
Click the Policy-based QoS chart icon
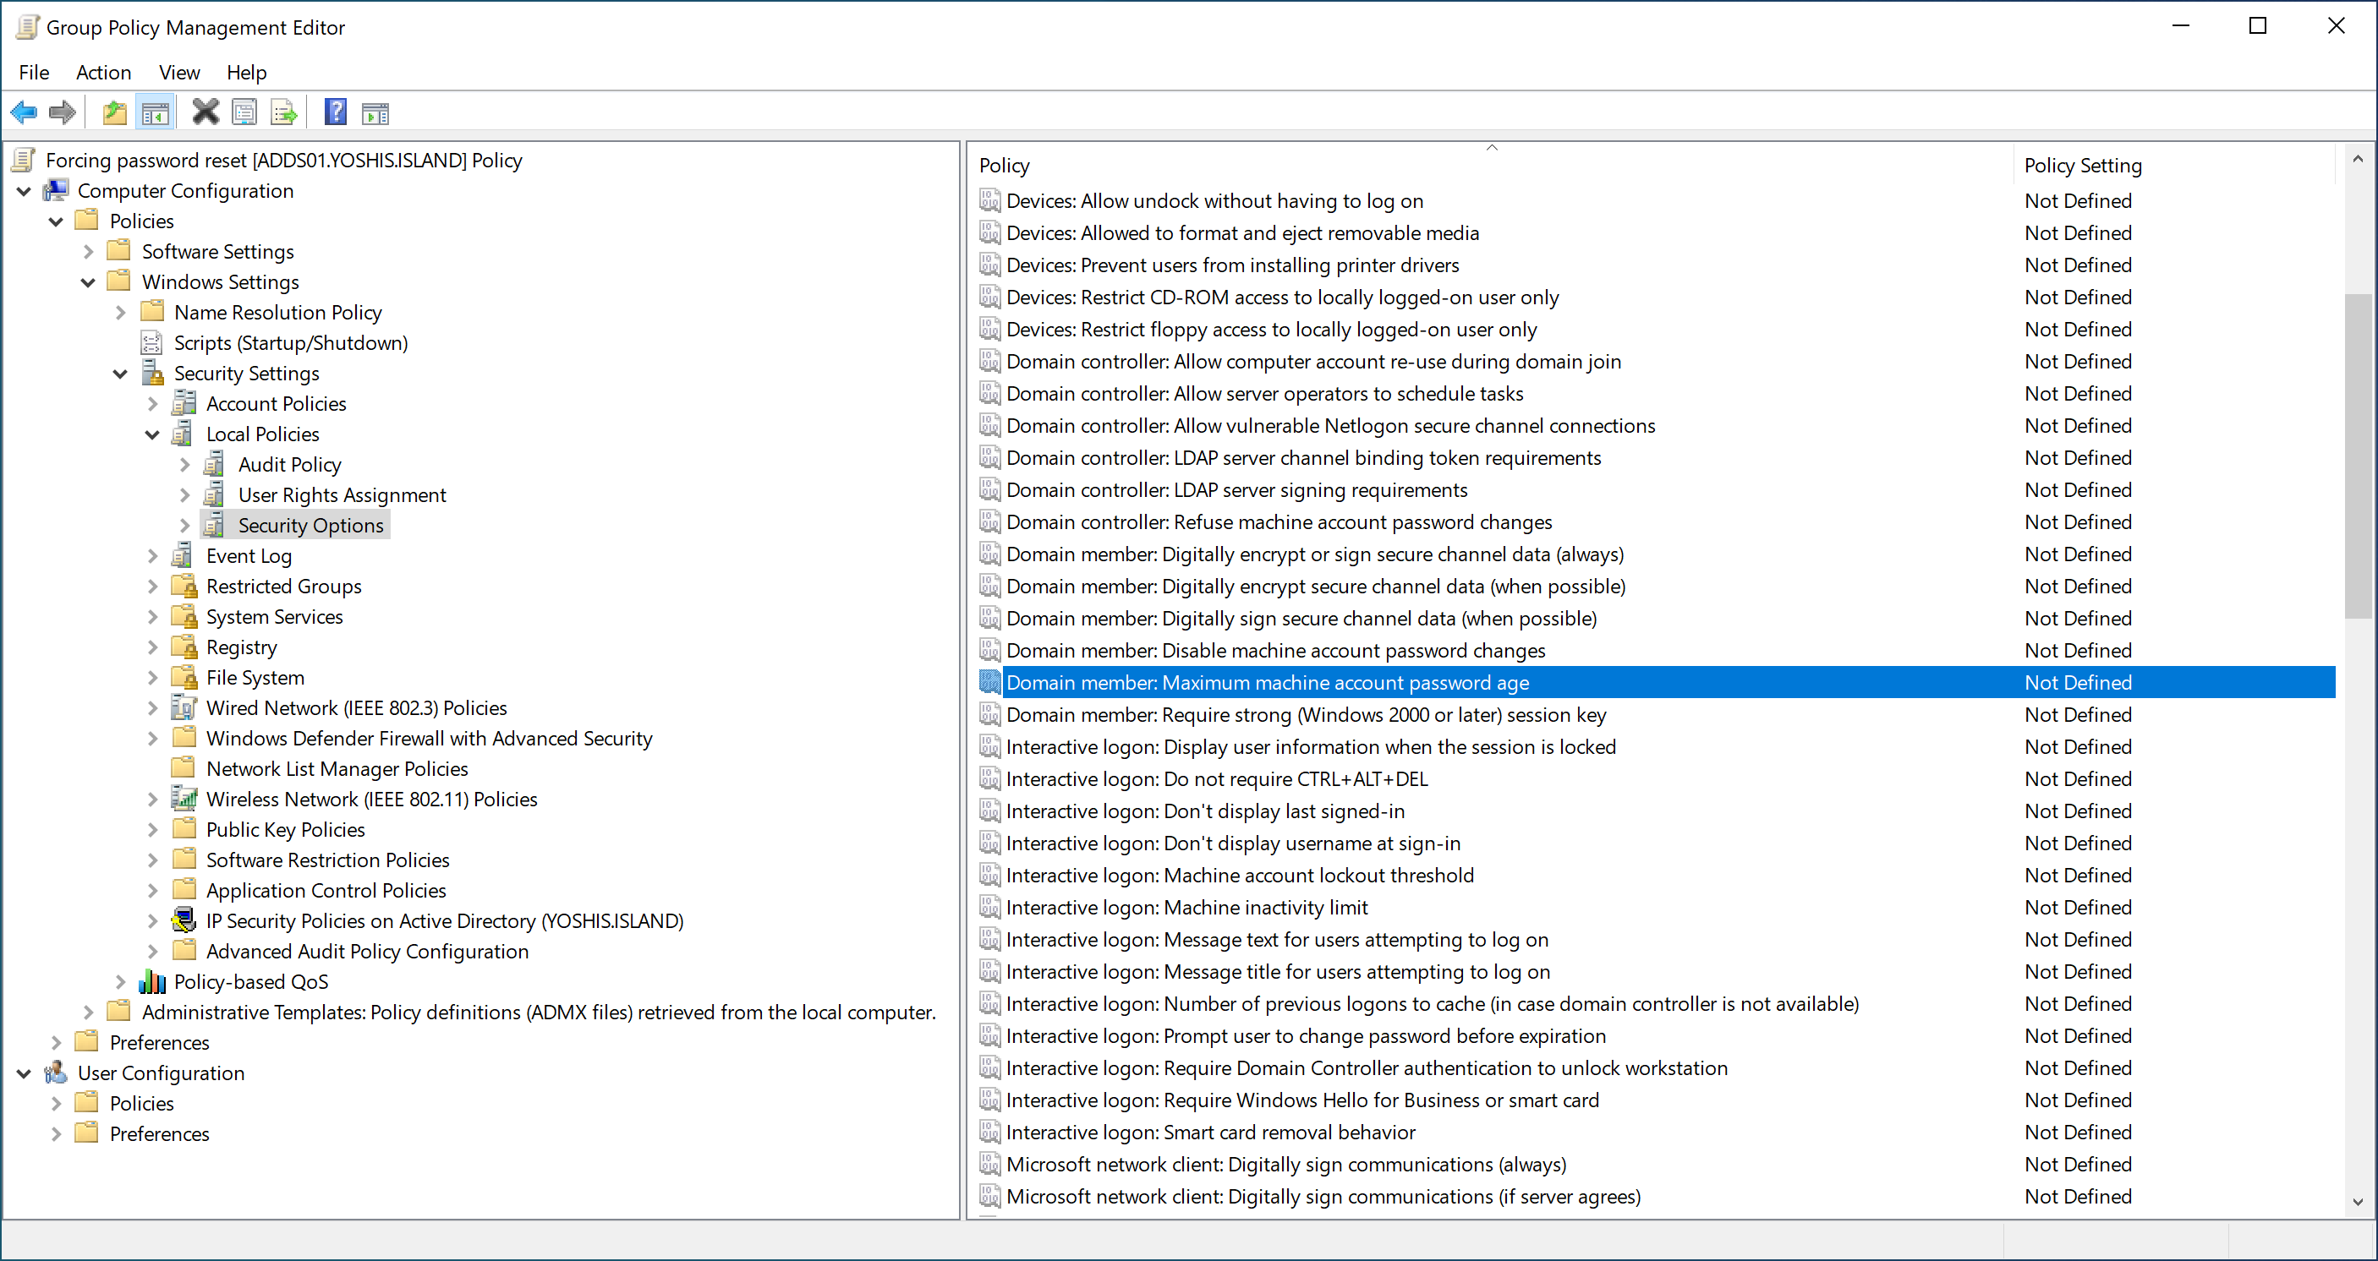[152, 980]
